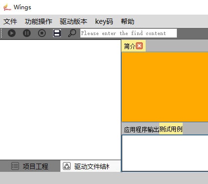Screen dimensions: 208x184
Task: Click inside the white output text area
Action: 165,153
